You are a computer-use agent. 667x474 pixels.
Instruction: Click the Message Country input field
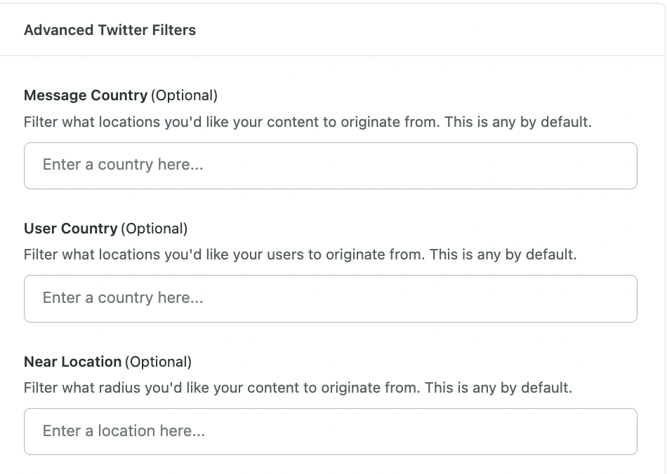(x=331, y=165)
